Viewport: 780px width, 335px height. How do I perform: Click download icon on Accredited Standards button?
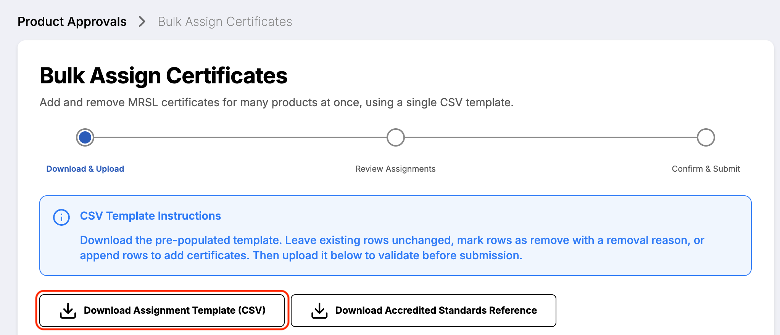(x=319, y=310)
